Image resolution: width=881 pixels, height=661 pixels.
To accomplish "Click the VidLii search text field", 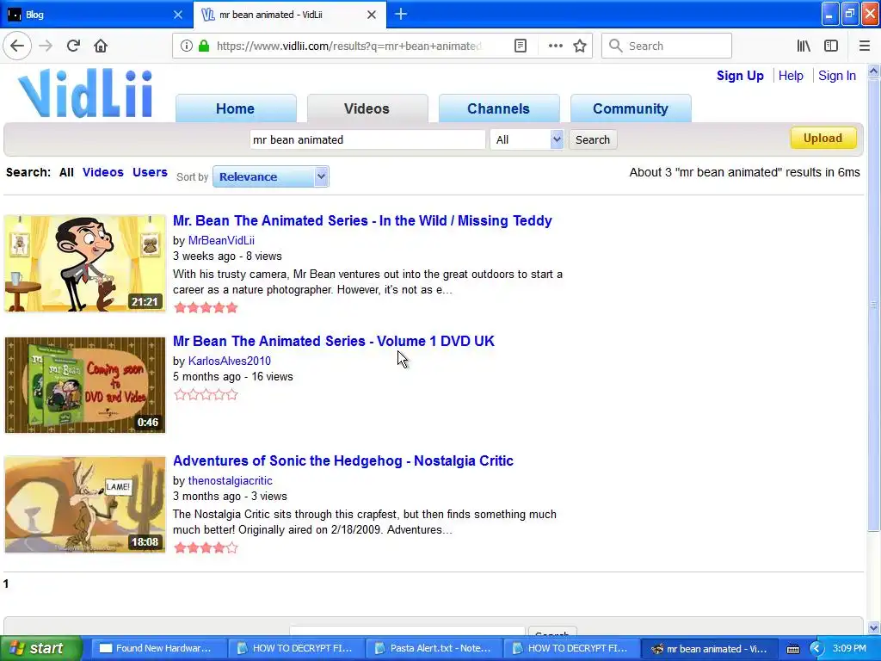I will pos(367,139).
